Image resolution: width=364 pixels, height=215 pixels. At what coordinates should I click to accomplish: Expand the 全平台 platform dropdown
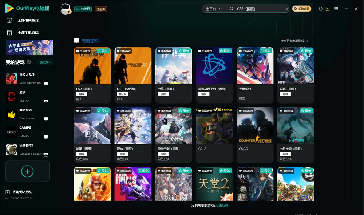(214, 9)
